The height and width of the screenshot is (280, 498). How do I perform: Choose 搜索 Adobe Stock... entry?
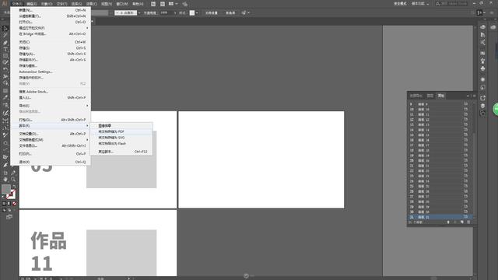pyautogui.click(x=51, y=92)
